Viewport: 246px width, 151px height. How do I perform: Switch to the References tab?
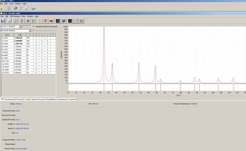[x=62, y=99]
